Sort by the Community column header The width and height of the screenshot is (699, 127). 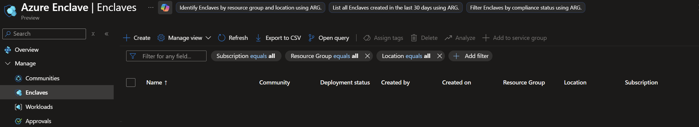click(274, 82)
